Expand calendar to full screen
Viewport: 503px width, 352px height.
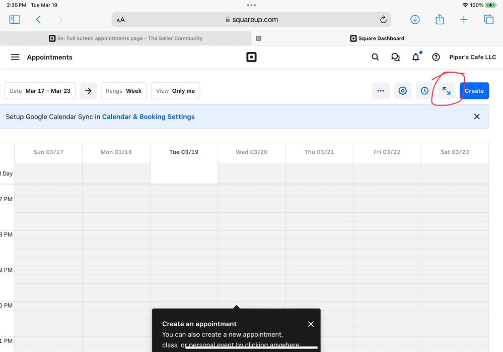(447, 91)
